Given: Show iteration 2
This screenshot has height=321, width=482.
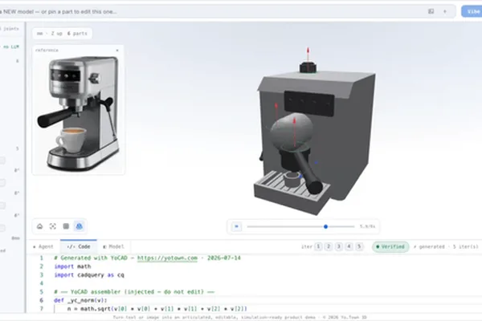Looking at the screenshot, I should coord(329,246).
